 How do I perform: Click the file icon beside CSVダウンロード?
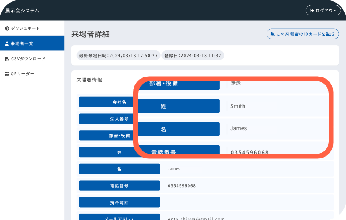[7, 58]
